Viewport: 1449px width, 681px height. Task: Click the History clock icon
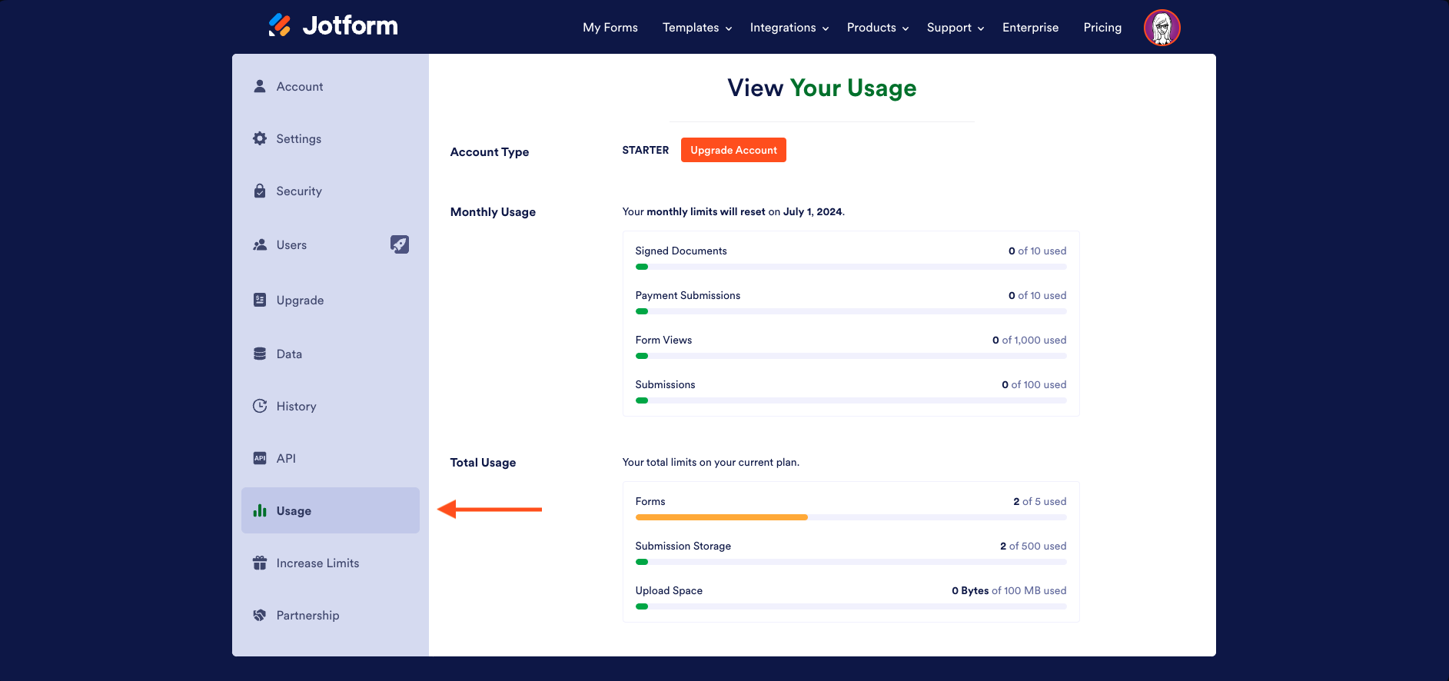coord(260,406)
